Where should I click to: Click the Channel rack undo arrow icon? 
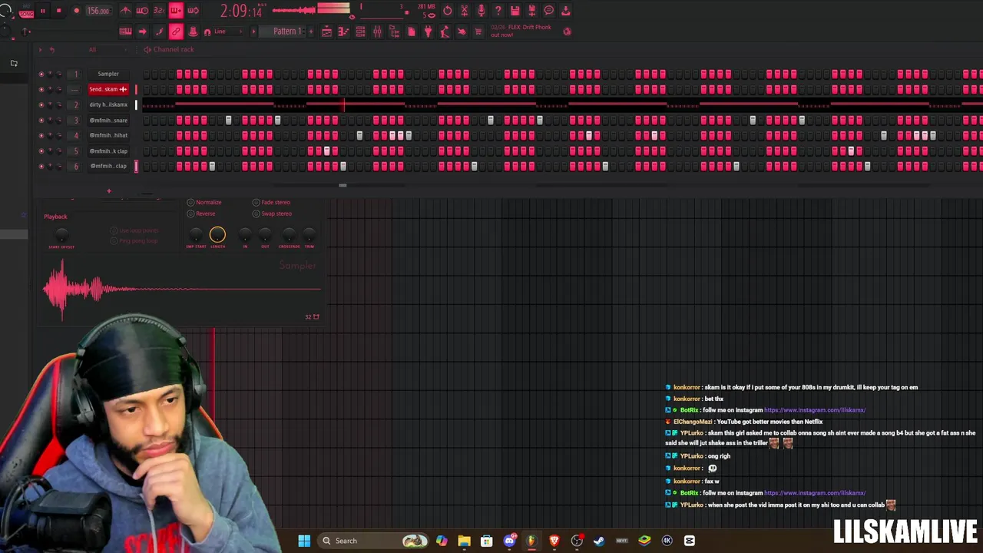(x=51, y=49)
